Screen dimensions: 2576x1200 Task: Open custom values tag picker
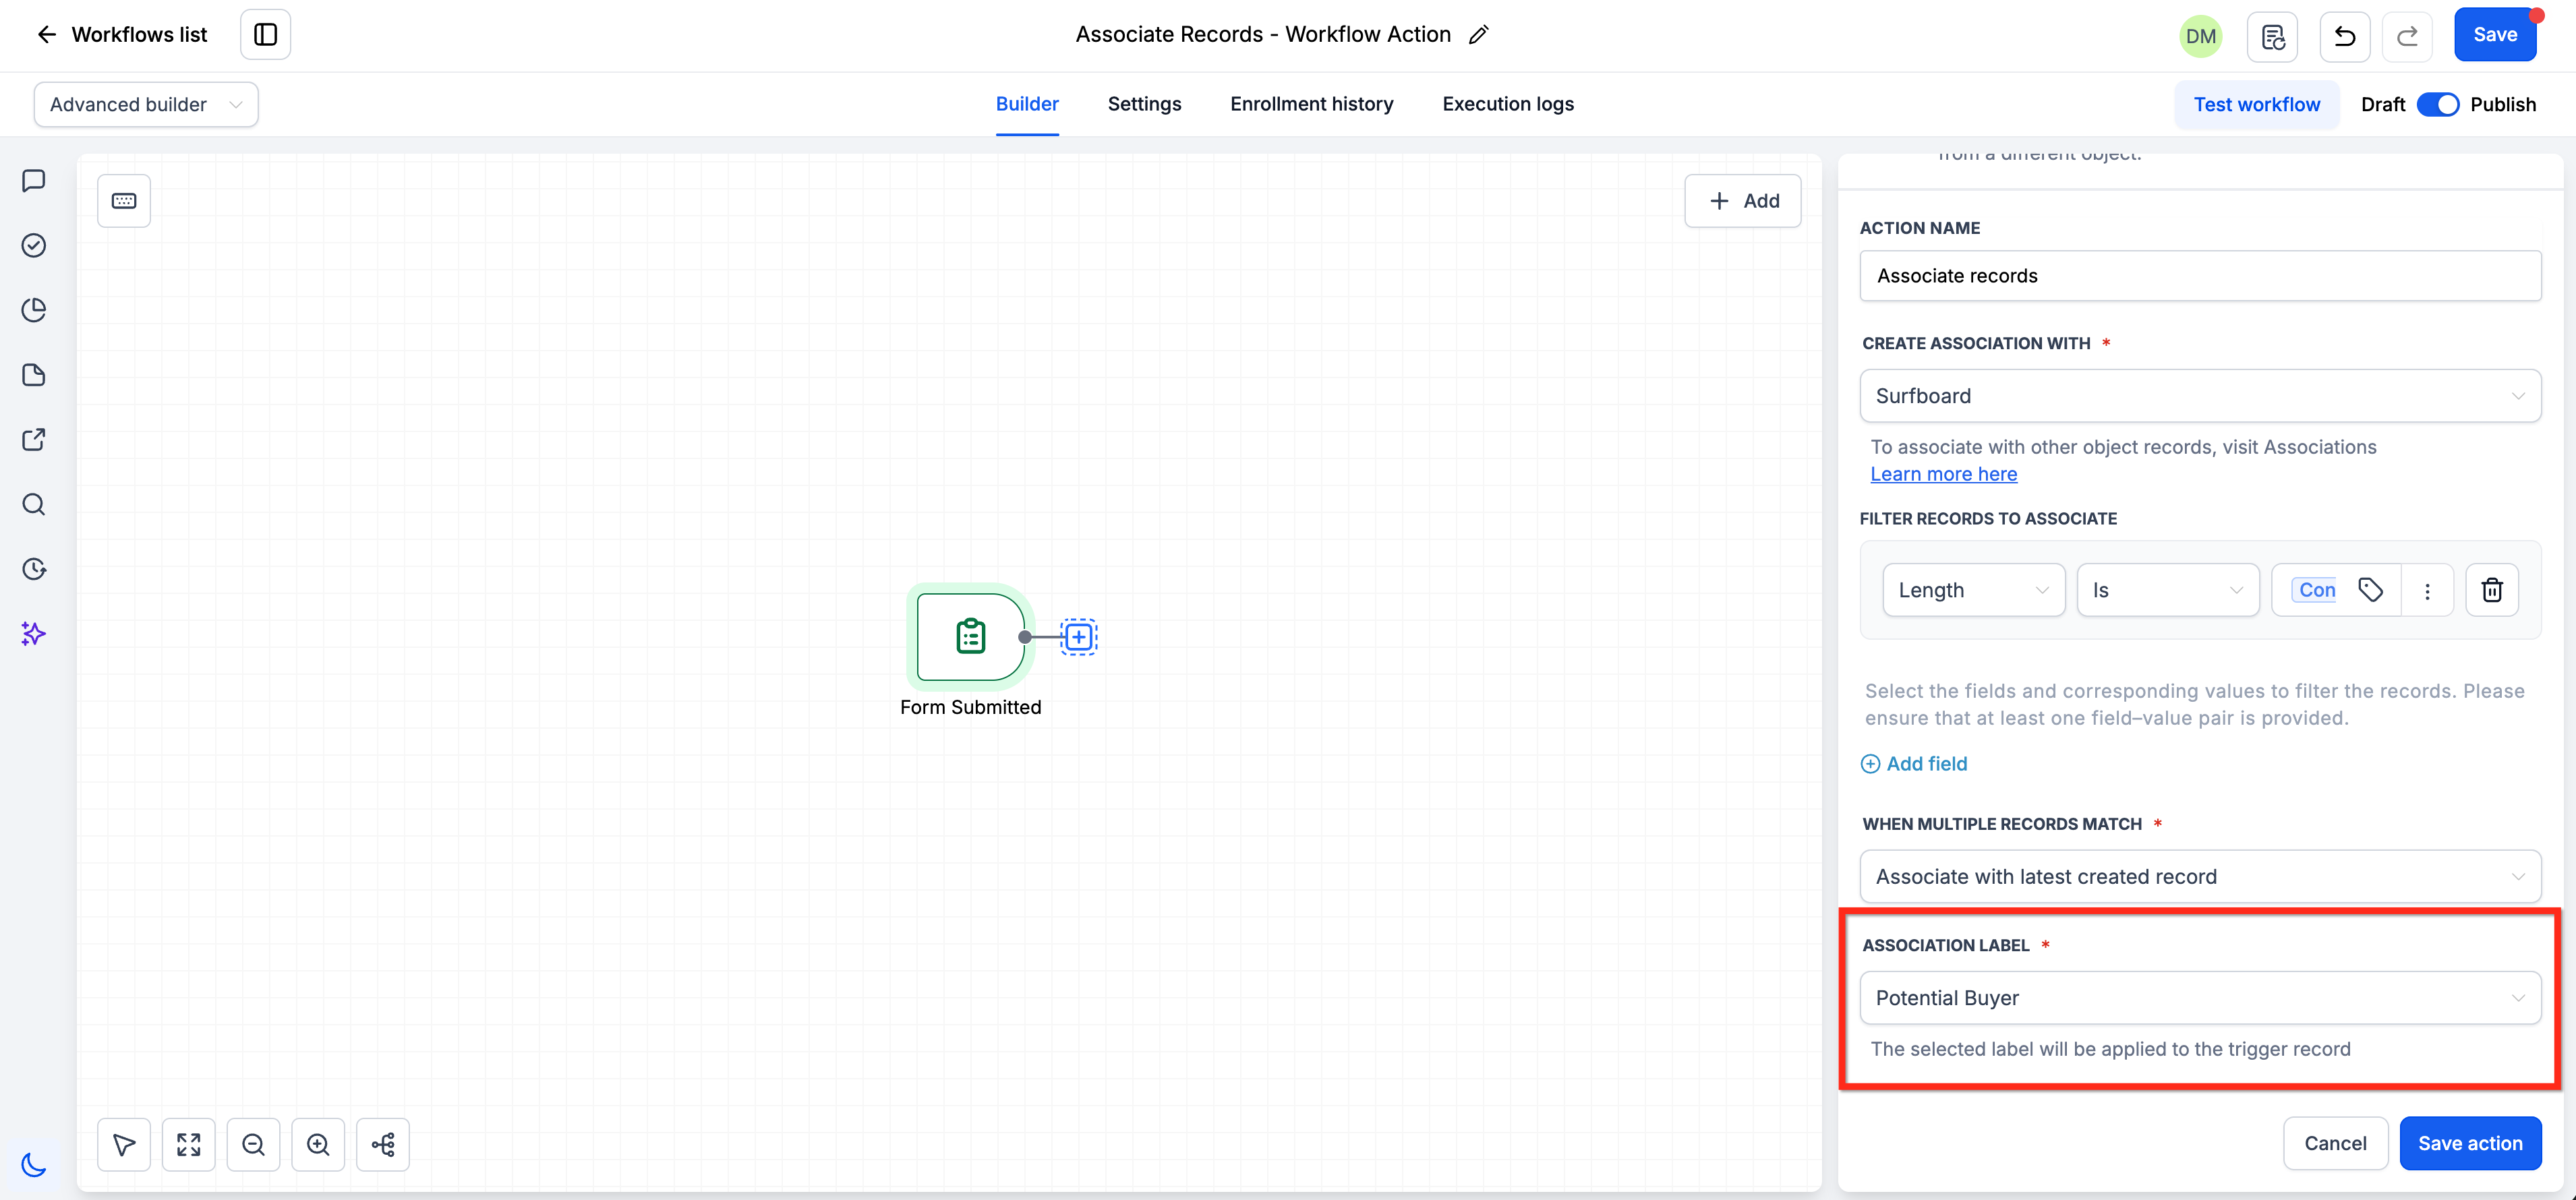2370,590
